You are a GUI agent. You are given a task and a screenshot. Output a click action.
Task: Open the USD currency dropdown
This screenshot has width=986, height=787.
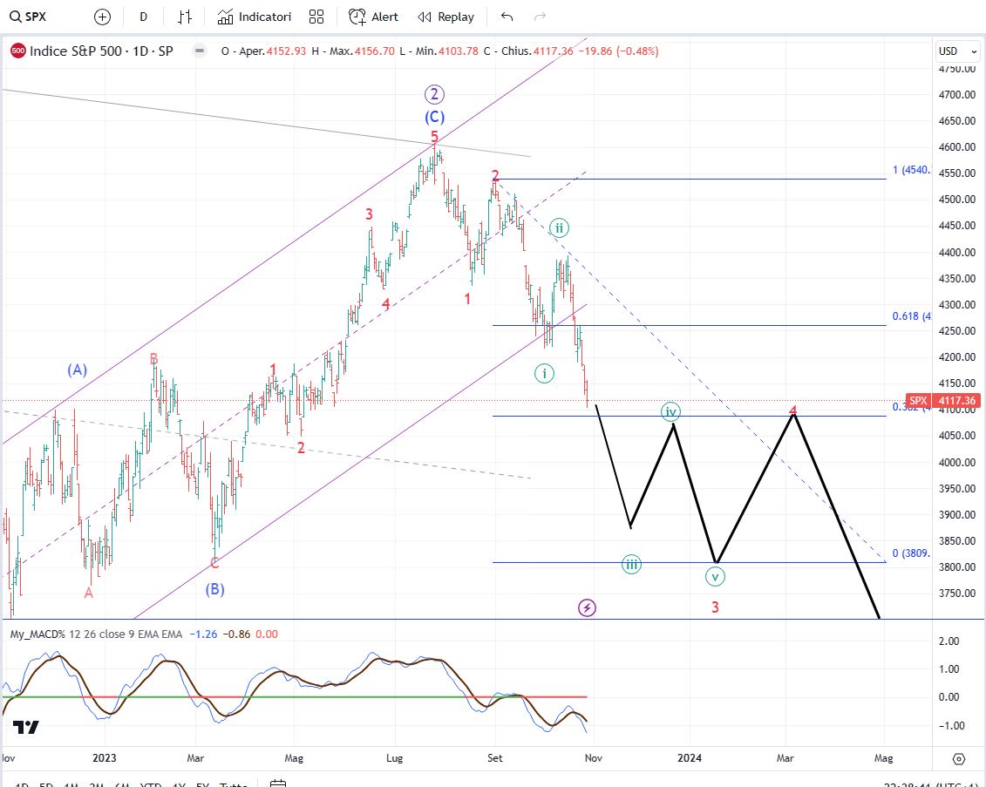coord(958,51)
